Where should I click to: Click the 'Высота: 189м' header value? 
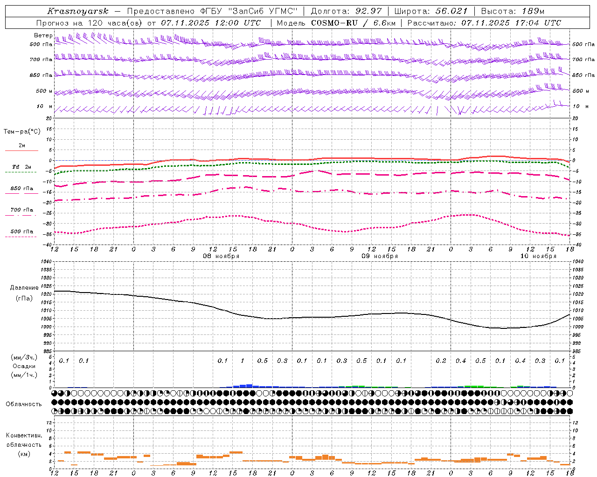tap(513, 11)
